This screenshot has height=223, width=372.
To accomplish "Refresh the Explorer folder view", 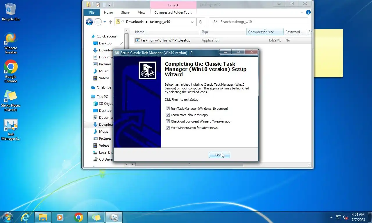I will tap(201, 22).
